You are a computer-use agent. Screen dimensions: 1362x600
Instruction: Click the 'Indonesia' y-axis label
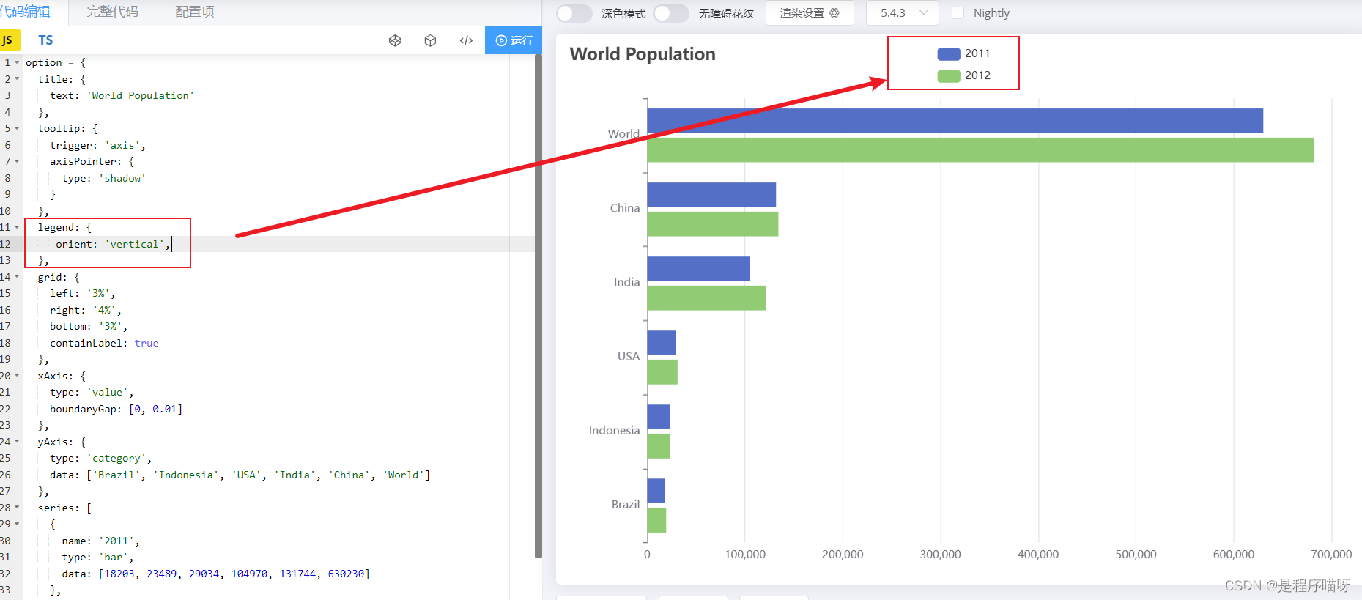coord(614,430)
